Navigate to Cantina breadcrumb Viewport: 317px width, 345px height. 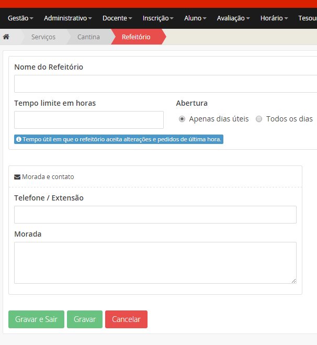click(x=88, y=37)
